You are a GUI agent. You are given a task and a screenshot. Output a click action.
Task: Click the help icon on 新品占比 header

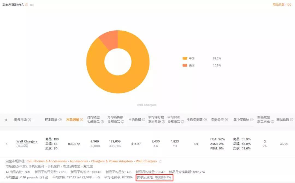tap(272, 121)
